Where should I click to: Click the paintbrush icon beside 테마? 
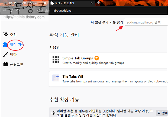(6, 55)
